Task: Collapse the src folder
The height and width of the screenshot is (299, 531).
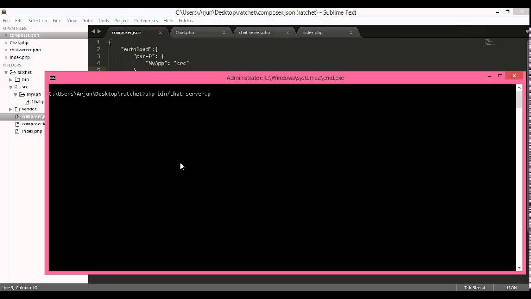Action: click(11, 87)
